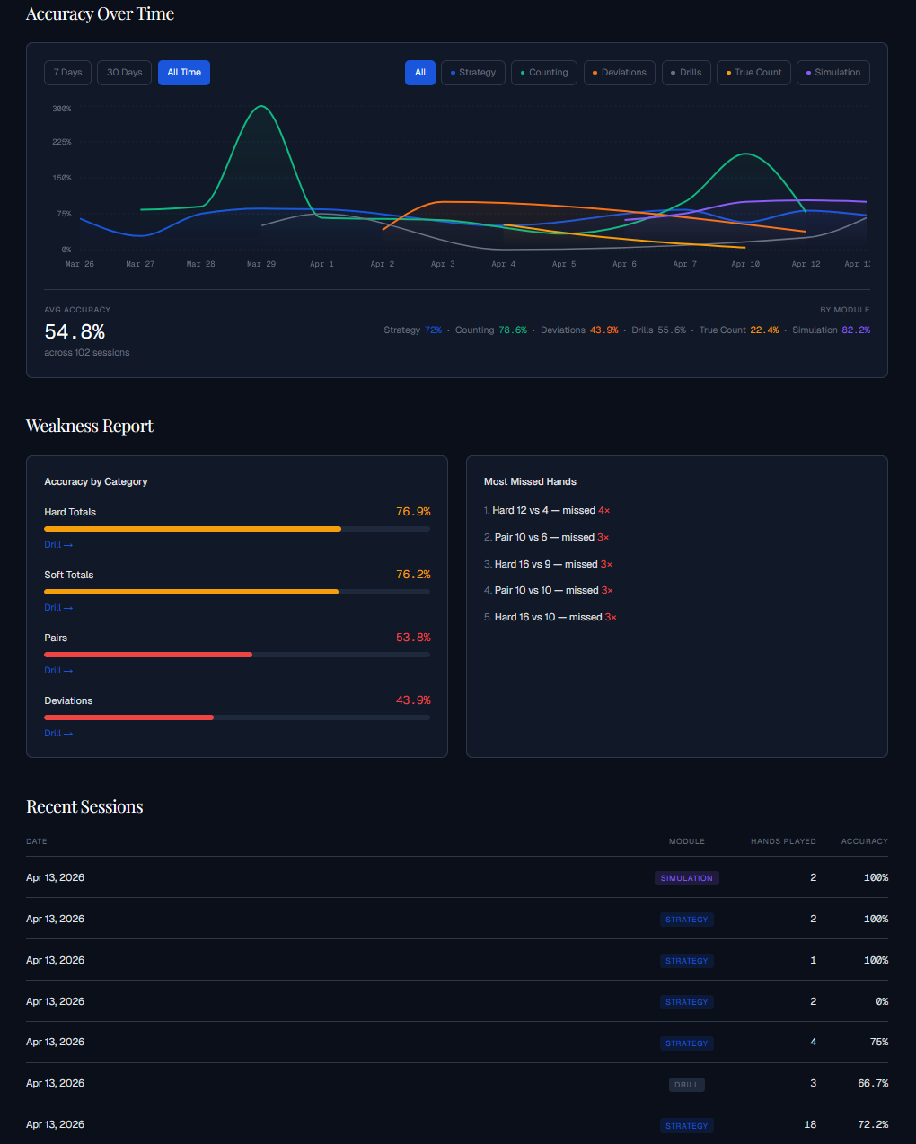Click the Mar 29 chart axis label
Image resolution: width=916 pixels, height=1144 pixels.
261,264
